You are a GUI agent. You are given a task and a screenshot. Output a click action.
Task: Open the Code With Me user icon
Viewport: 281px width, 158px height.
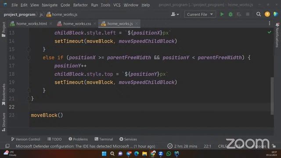tap(175, 14)
